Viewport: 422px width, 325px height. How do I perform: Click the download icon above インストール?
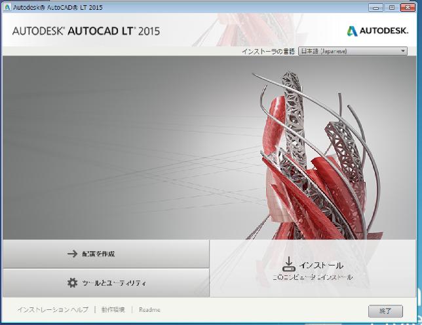click(x=289, y=264)
